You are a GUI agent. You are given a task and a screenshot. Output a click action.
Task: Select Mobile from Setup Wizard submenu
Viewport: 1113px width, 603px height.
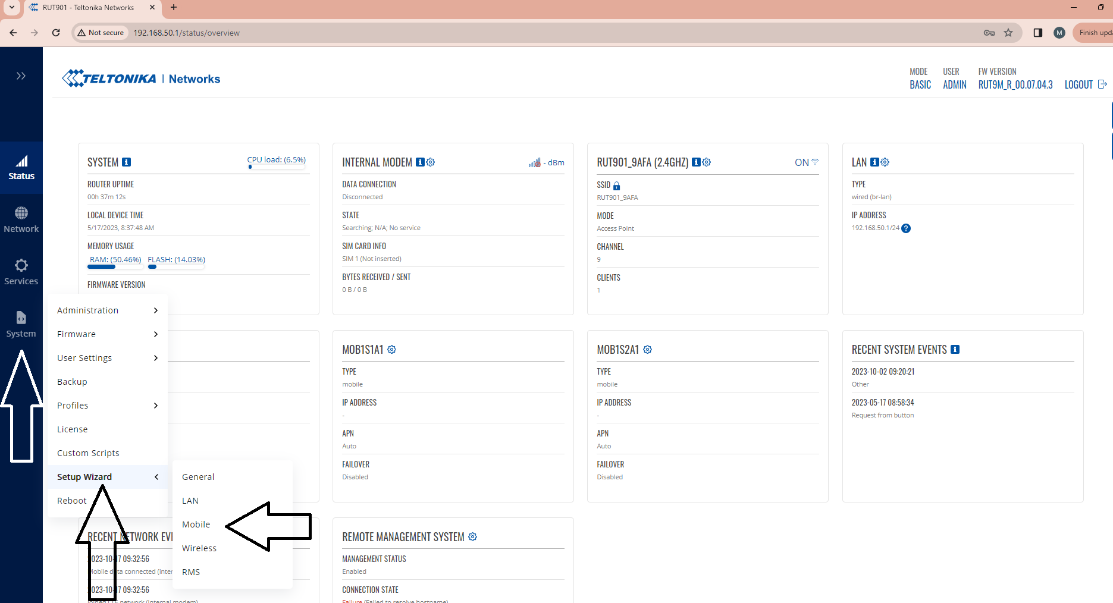[x=196, y=524]
